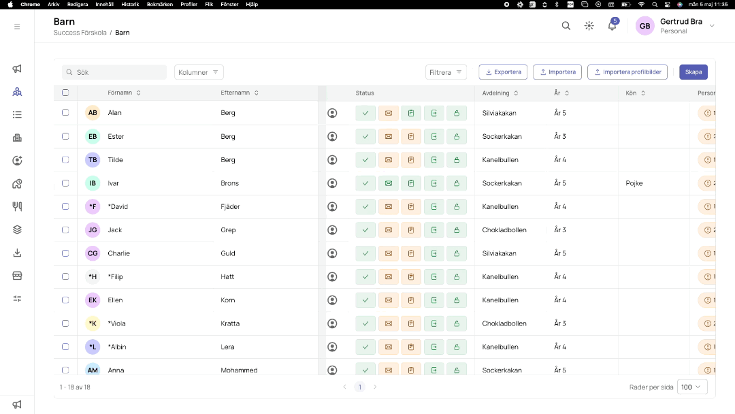Screen dimensions: 735x414
Task: Open the fork and knife meals icon
Action: click(17, 206)
